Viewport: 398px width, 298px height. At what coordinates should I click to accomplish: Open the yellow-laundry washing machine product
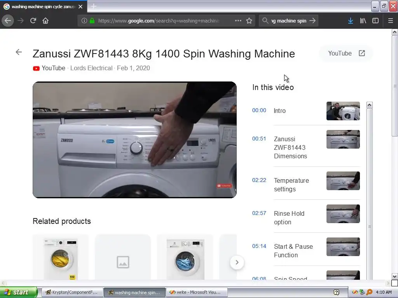tap(61, 257)
